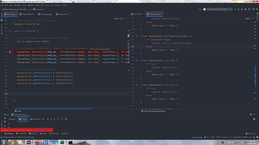This screenshot has height=145, width=259.
Task: Open UTF-8 encoding selector
Action: tap(218, 137)
